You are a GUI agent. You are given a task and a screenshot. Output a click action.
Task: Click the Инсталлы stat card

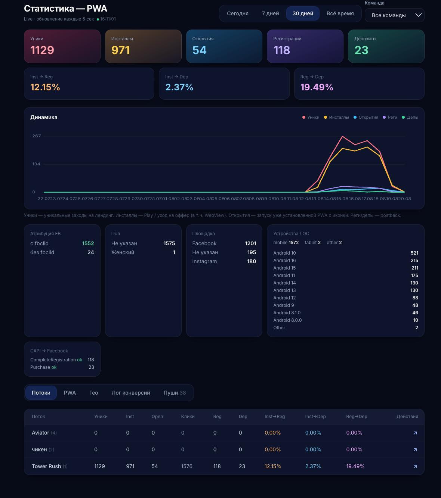(143, 46)
